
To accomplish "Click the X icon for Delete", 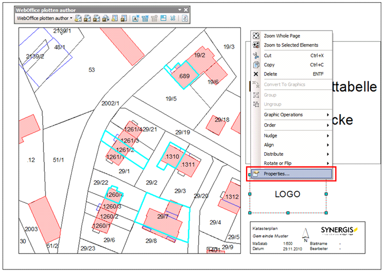I will click(x=256, y=74).
